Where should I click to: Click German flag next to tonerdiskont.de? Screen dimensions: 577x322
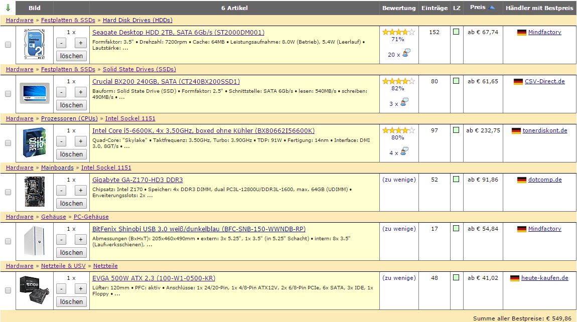click(516, 130)
